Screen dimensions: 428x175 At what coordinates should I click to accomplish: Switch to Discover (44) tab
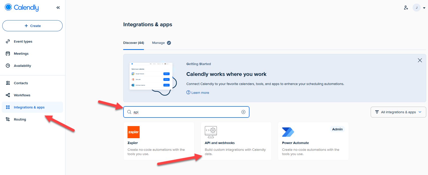[134, 43]
